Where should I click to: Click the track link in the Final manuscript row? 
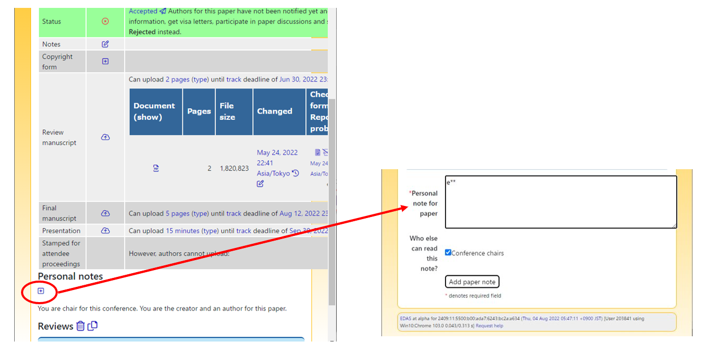(x=234, y=213)
